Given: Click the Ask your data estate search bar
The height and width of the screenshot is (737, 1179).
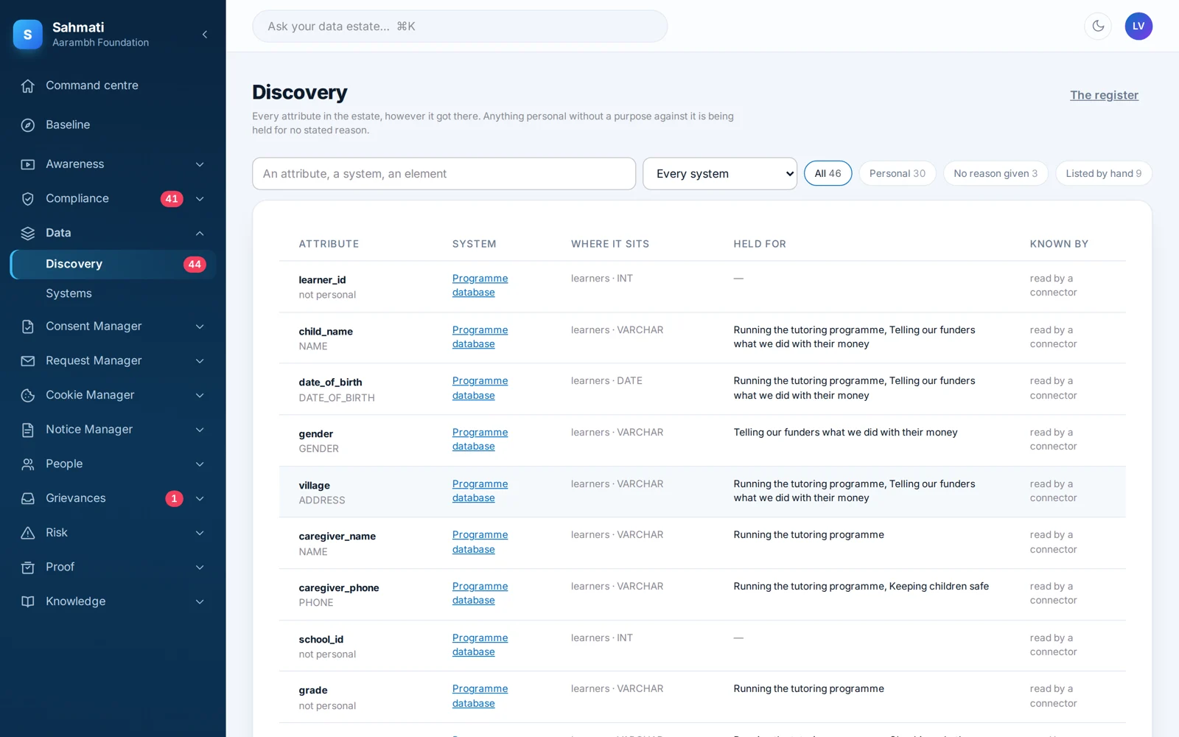Looking at the screenshot, I should click(460, 26).
